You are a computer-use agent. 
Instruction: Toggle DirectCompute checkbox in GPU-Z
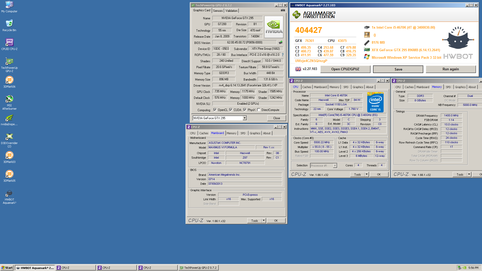click(259, 110)
